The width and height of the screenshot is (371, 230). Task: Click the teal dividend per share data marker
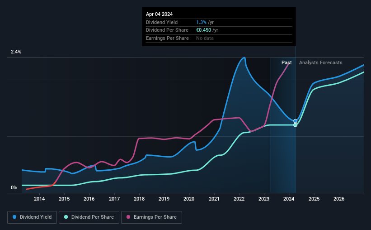tap(295, 125)
